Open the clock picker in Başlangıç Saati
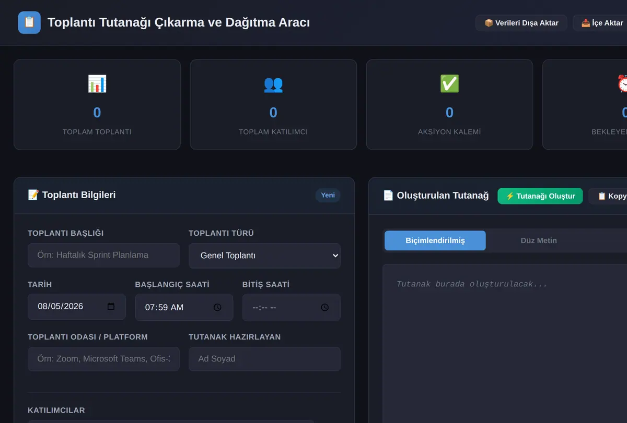Screen dimensions: 627x423 [x=218, y=307]
